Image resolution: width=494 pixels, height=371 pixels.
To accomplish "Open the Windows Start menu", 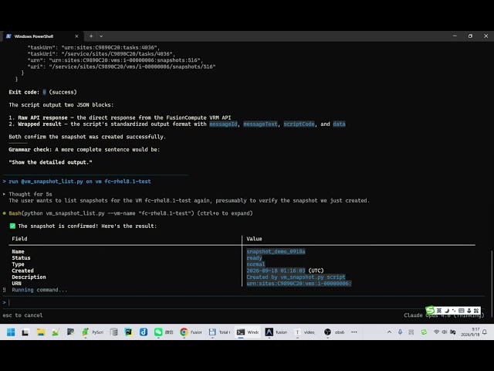I will (11, 332).
